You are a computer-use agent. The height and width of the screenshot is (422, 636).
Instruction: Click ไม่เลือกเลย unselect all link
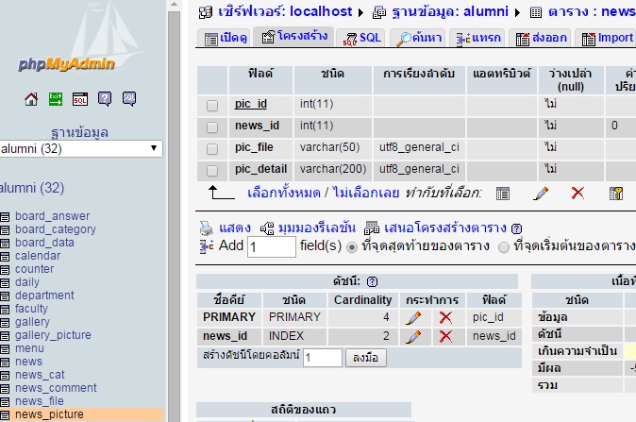point(366,193)
